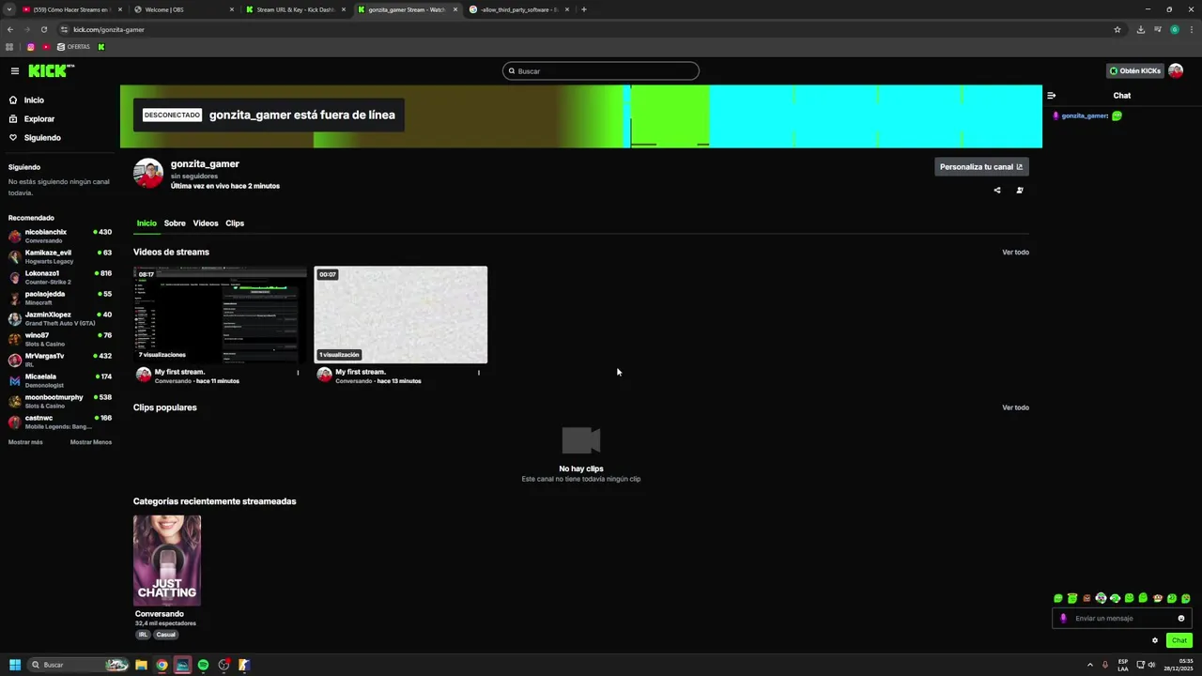Switch to the Welcome OBS browser tab
This screenshot has height=676, width=1202.
click(x=183, y=9)
